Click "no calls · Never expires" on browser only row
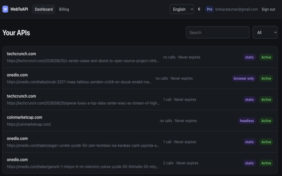 click(174, 78)
